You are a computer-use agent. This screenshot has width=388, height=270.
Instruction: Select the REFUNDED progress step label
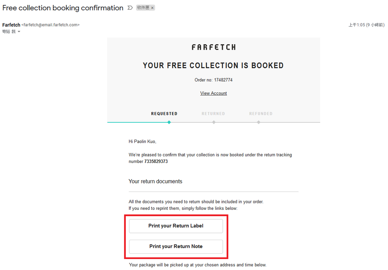[x=261, y=114]
